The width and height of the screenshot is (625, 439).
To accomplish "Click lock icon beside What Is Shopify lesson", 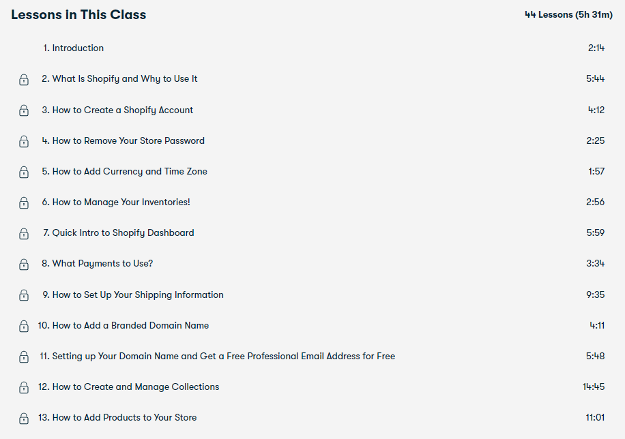I will pyautogui.click(x=24, y=80).
